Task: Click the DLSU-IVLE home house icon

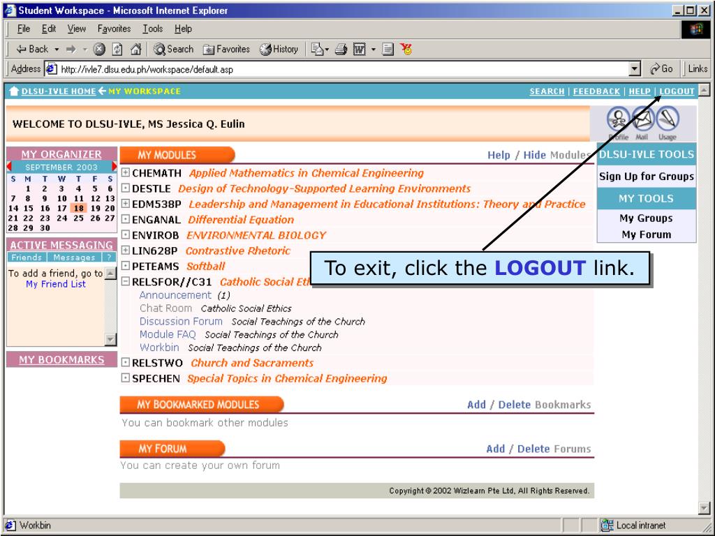Action: point(14,91)
